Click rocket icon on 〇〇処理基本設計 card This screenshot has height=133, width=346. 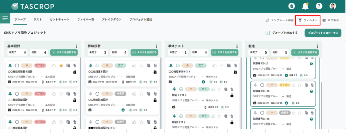click(91, 66)
